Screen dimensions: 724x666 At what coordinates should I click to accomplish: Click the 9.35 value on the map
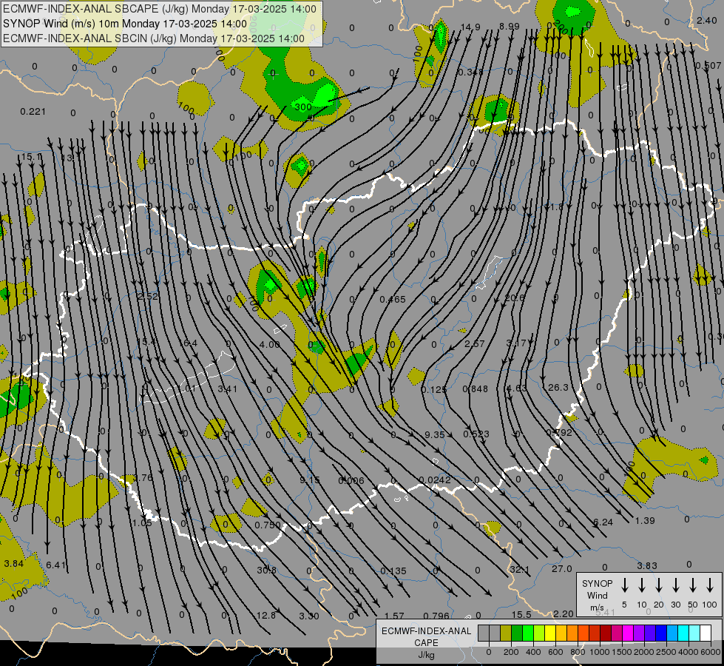[x=435, y=435]
